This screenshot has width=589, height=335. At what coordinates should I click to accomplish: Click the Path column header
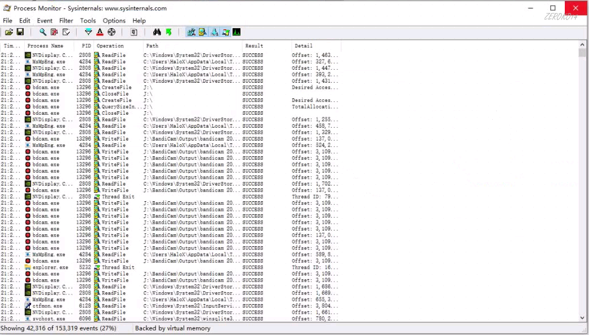click(193, 46)
